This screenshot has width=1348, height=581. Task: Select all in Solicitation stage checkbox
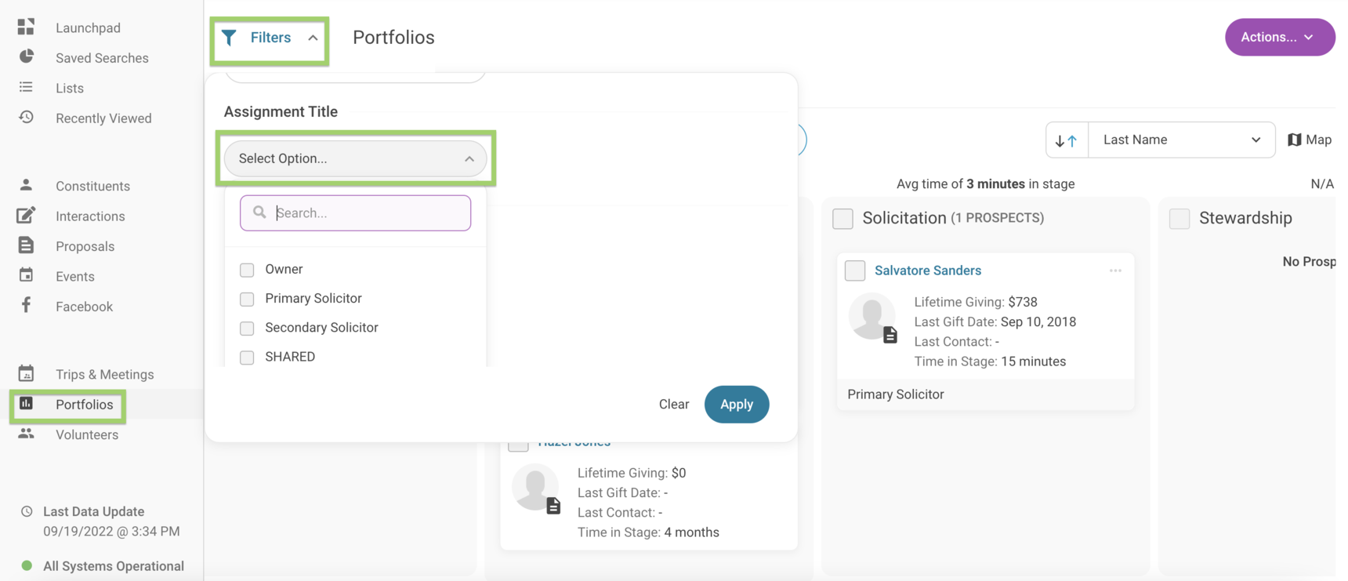(842, 219)
